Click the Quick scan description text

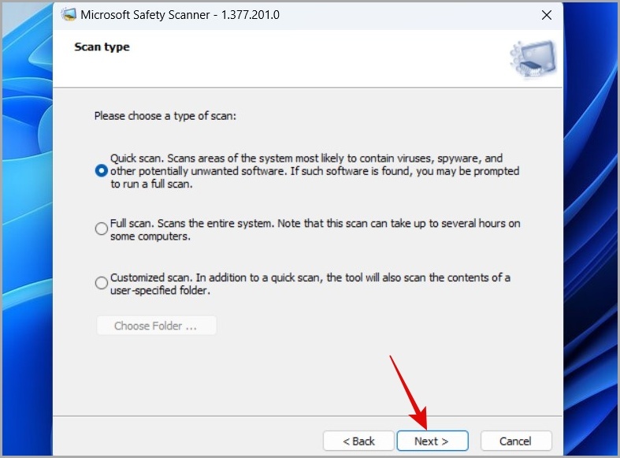(315, 171)
